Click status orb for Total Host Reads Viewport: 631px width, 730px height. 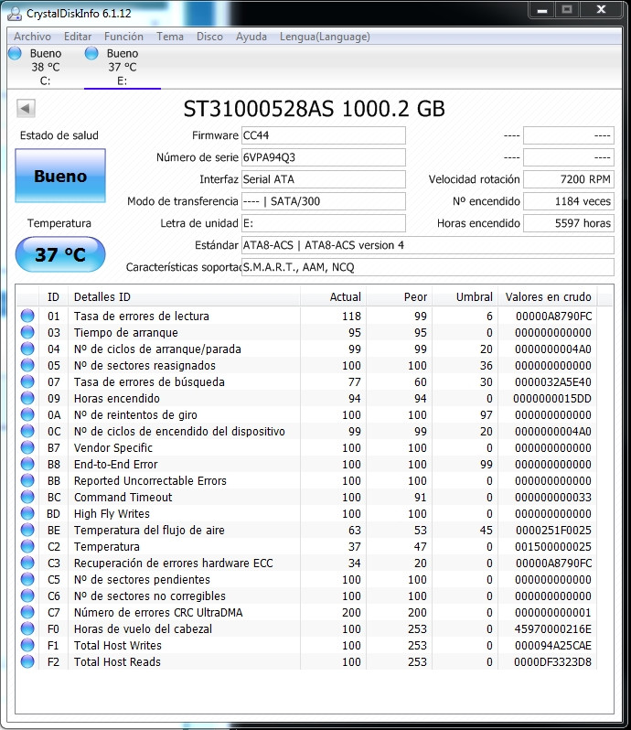coord(27,661)
